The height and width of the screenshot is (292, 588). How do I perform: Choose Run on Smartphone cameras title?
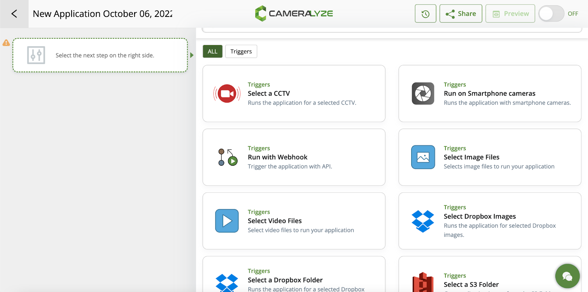click(490, 93)
